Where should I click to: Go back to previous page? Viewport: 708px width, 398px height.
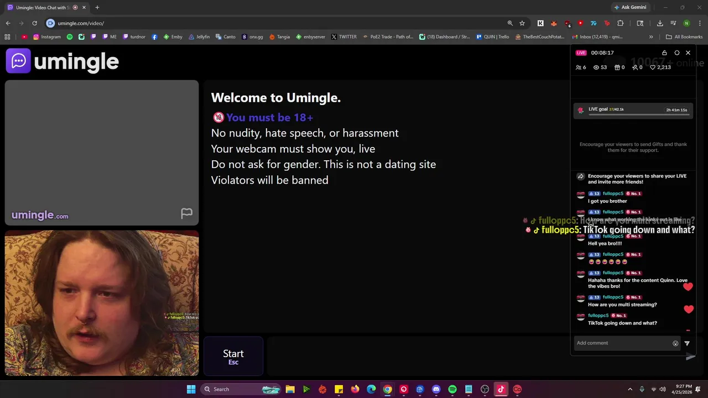coord(8,23)
